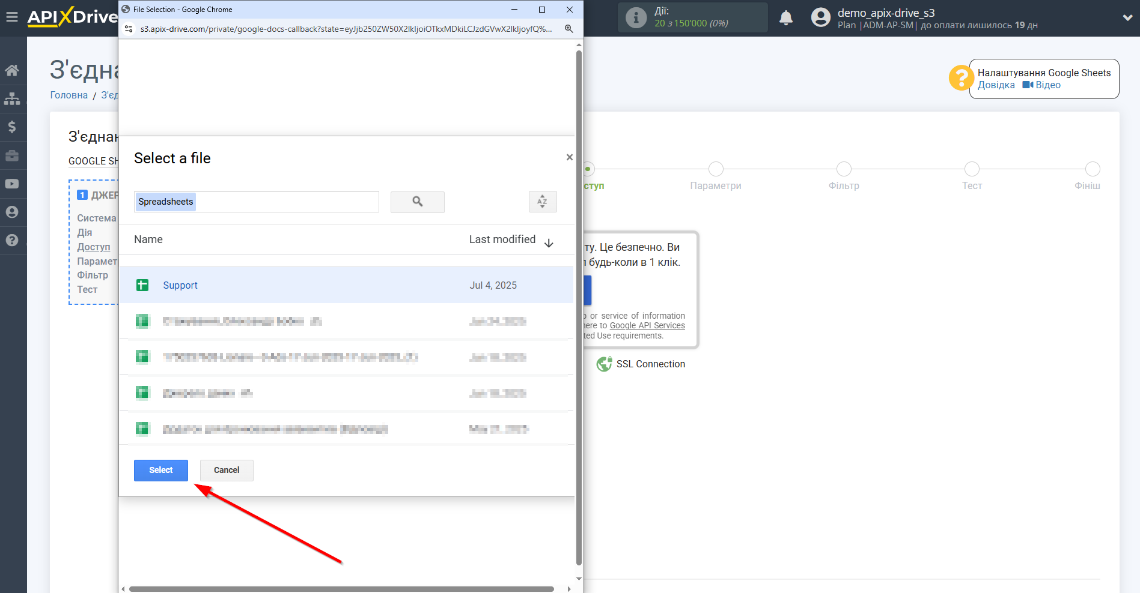Click the notifications bell icon
The width and height of the screenshot is (1140, 593).
pyautogui.click(x=786, y=18)
